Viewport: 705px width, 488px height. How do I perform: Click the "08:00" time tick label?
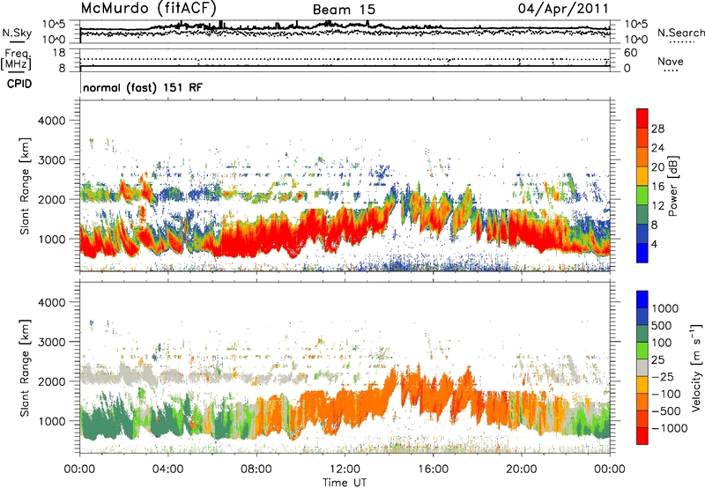pos(256,469)
